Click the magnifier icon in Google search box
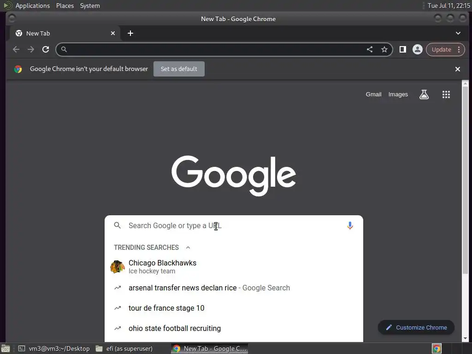Viewport: 472px width, 354px height. tap(118, 225)
